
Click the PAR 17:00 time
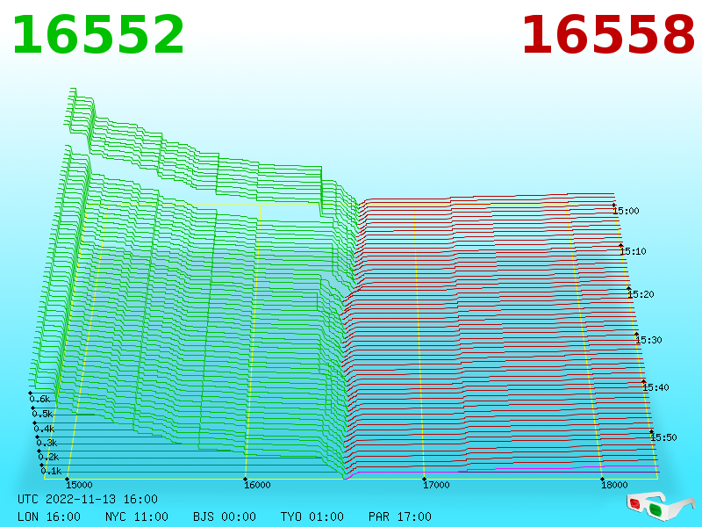(400, 516)
